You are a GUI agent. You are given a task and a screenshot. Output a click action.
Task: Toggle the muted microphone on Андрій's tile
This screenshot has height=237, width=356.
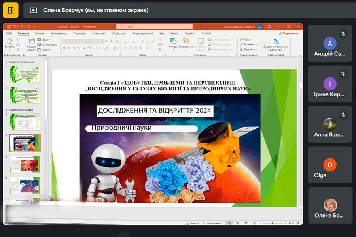coord(343,34)
